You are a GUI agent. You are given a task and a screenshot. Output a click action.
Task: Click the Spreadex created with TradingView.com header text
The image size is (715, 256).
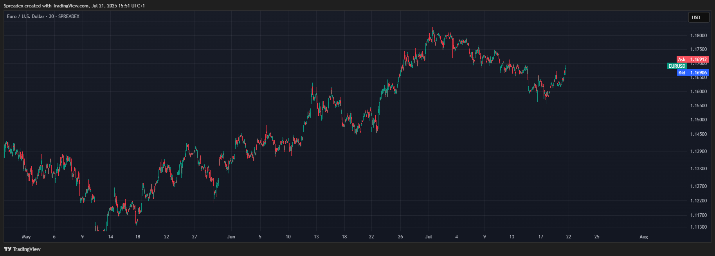(x=74, y=6)
